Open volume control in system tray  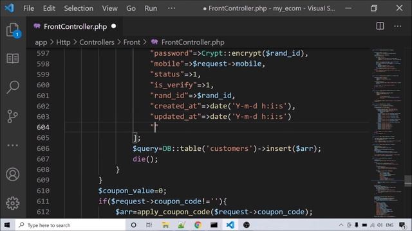pos(380,225)
